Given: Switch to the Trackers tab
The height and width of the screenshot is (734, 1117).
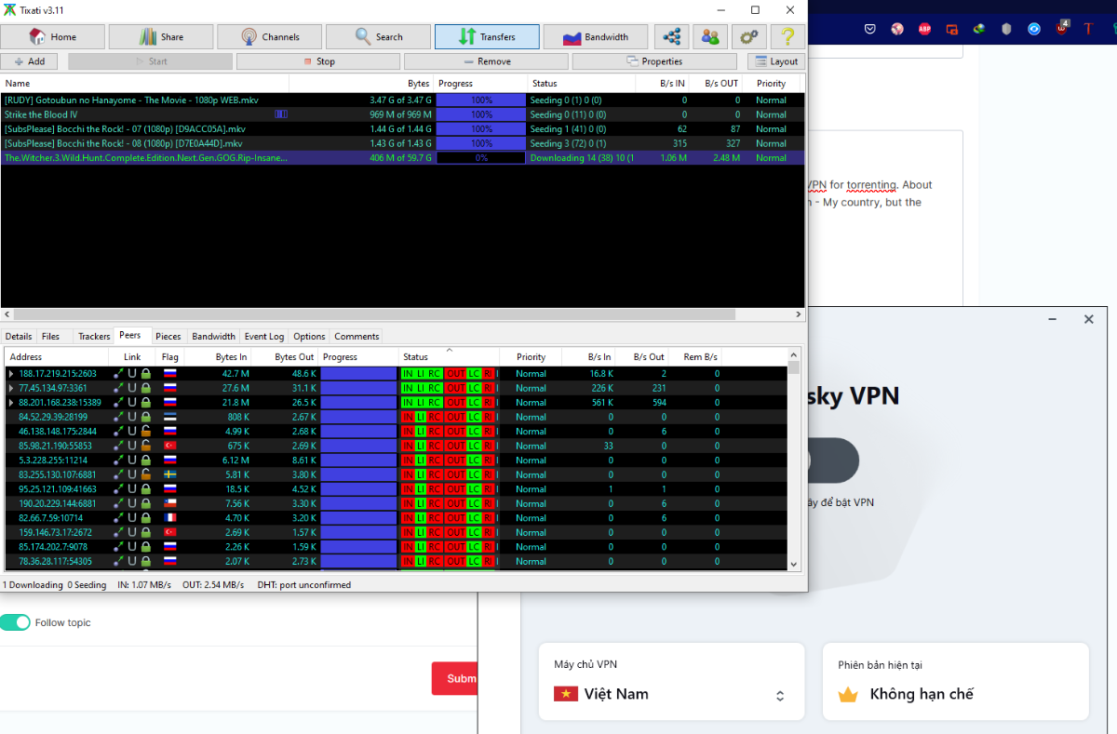Looking at the screenshot, I should [94, 337].
